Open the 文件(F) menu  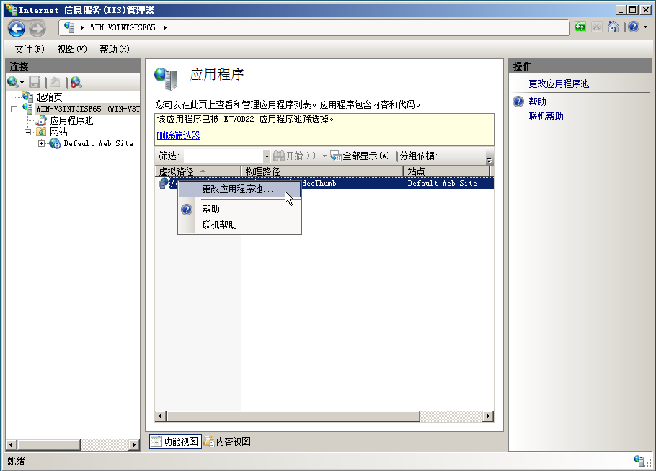30,49
